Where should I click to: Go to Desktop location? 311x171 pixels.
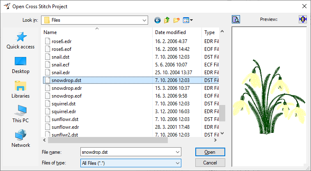tap(21, 65)
